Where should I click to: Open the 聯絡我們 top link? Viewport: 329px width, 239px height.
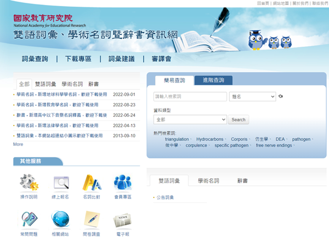320,3
